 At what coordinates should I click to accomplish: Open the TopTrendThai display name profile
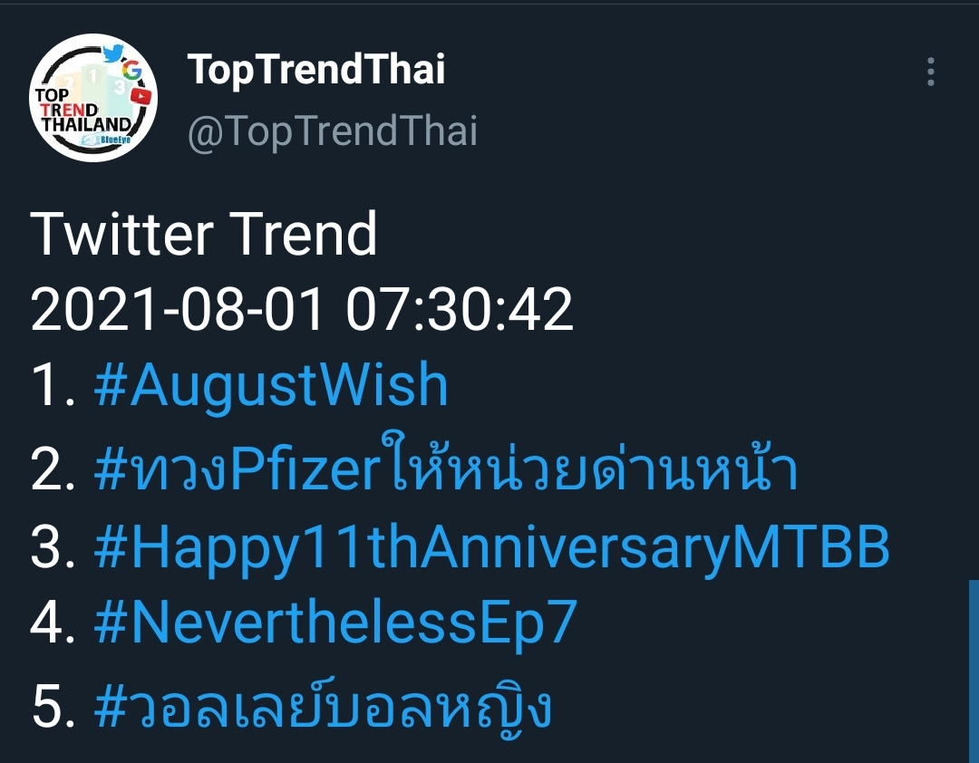(x=316, y=69)
